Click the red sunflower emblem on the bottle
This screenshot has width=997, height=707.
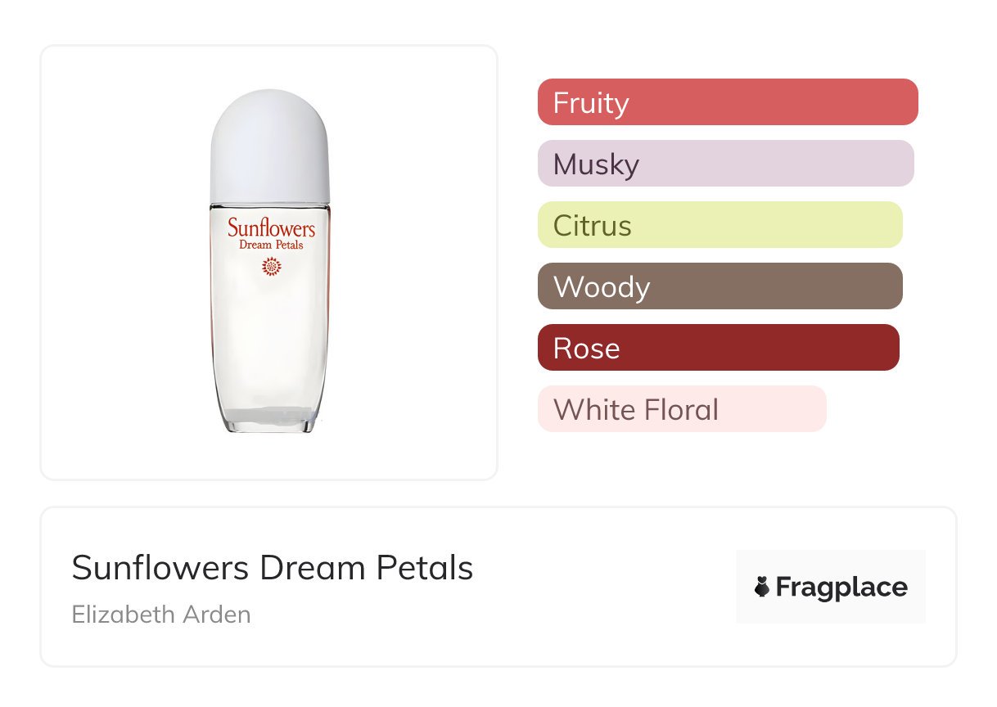pyautogui.click(x=271, y=267)
